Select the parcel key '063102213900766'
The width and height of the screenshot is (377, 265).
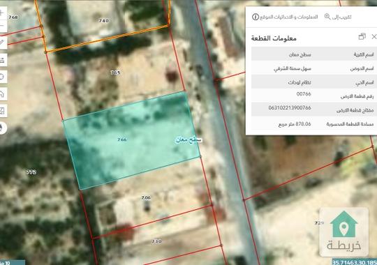(x=290, y=108)
